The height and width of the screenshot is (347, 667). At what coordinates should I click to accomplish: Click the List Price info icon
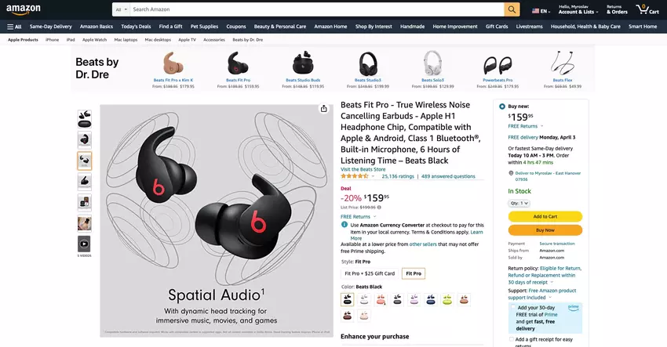[x=379, y=208]
